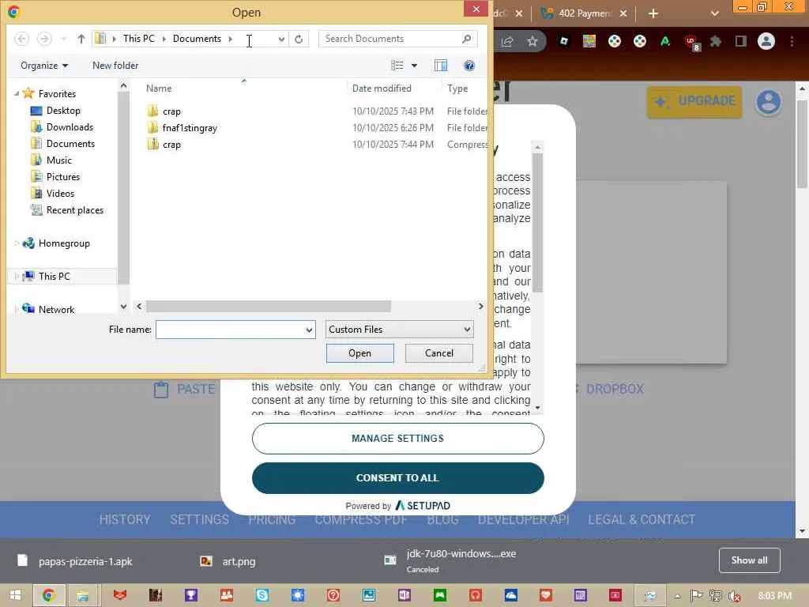Viewport: 809px width, 607px height.
Task: Open Downloads in Favorites
Action: tap(70, 127)
